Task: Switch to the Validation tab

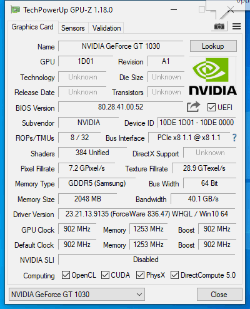Action: (106, 28)
